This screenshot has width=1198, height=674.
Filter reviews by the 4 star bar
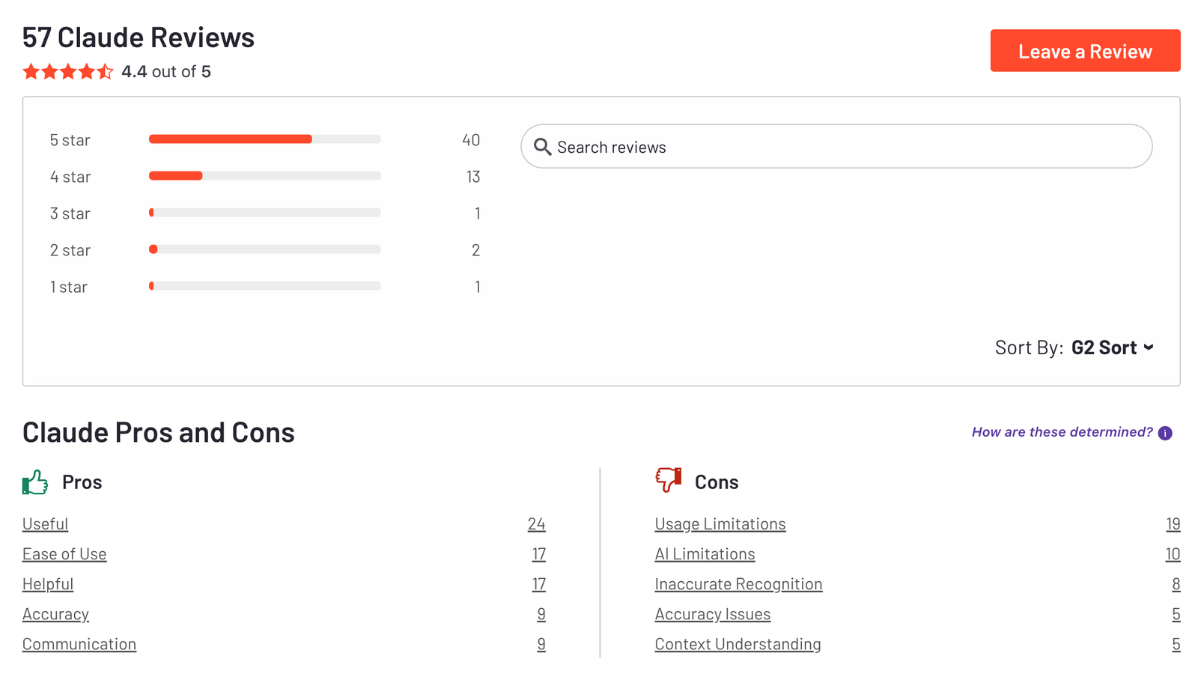click(x=264, y=176)
